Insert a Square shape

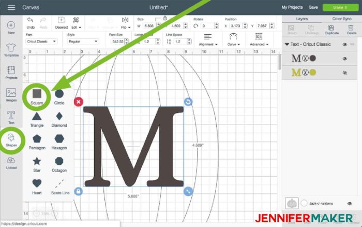(37, 96)
